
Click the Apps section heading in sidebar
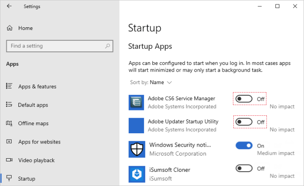tap(13, 64)
